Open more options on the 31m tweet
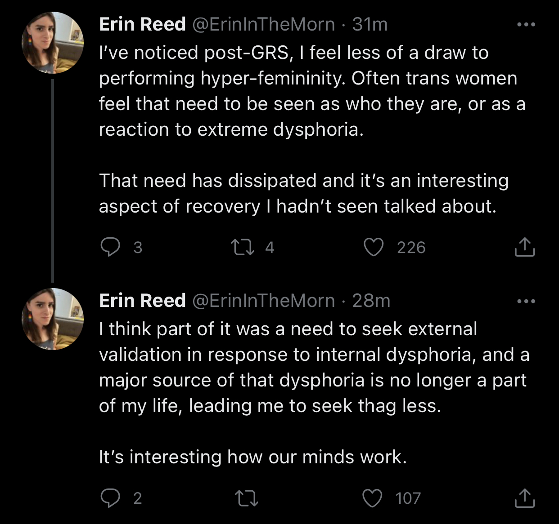This screenshot has height=524, width=559. (x=526, y=24)
